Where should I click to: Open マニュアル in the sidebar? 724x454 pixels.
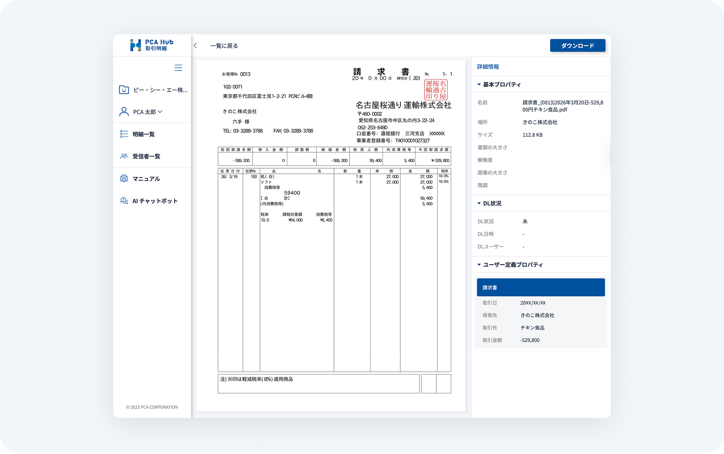[146, 179]
